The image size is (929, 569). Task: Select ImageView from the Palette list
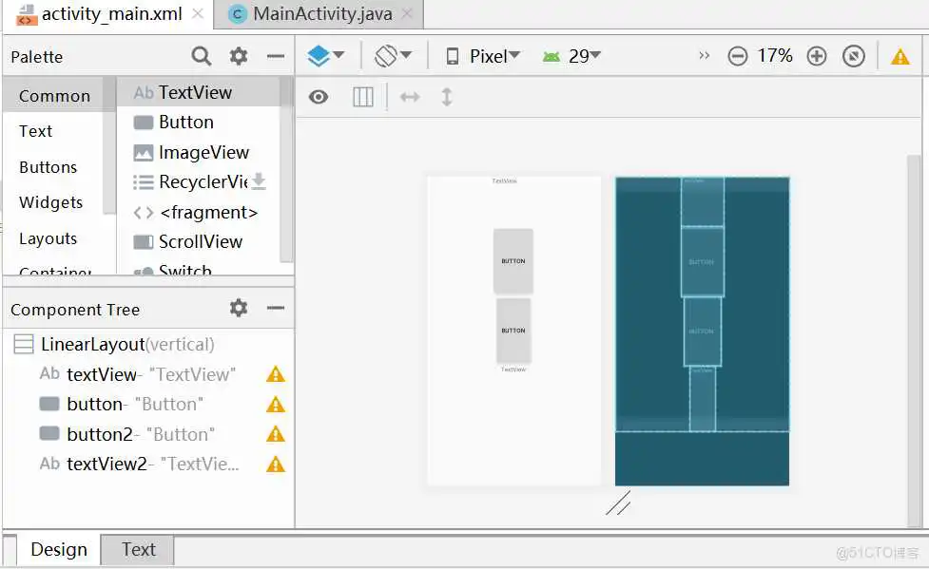tap(202, 152)
